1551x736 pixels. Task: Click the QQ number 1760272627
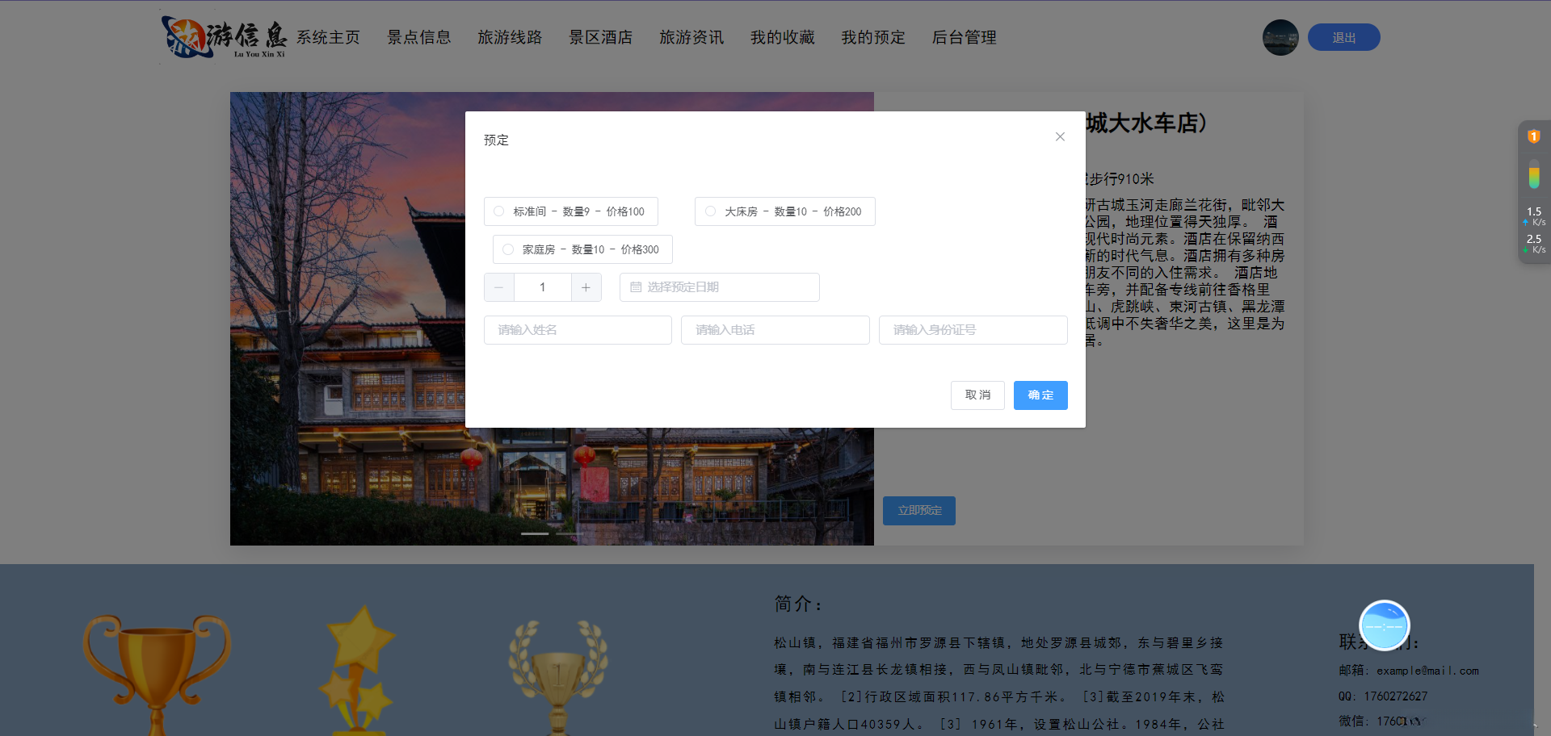(1396, 696)
